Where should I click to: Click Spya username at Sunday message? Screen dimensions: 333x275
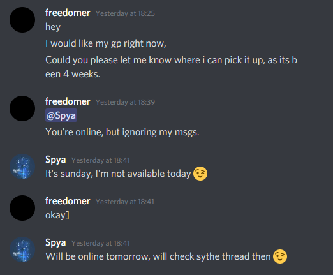coord(56,160)
